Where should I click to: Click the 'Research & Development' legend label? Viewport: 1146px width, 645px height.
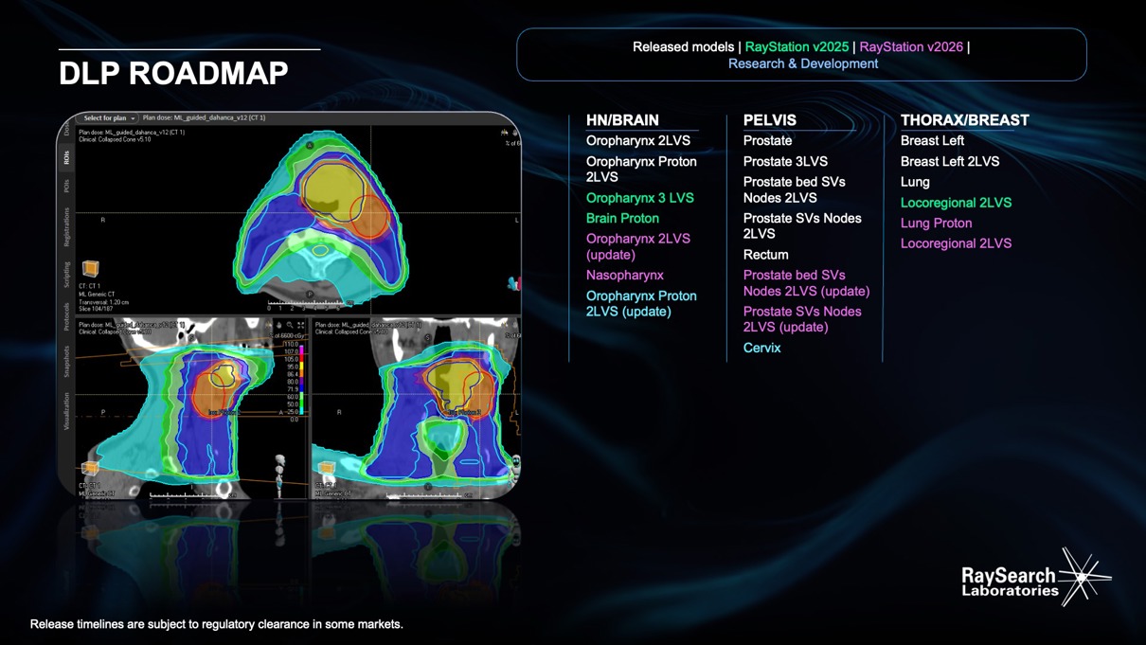(x=803, y=63)
